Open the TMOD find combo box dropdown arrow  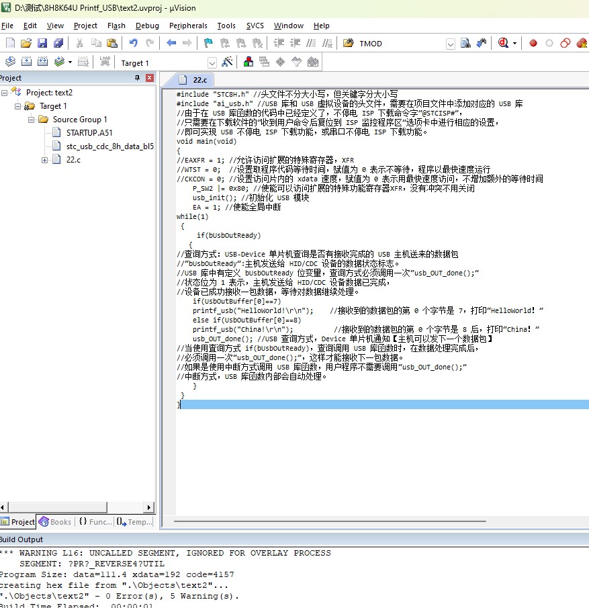(x=450, y=44)
